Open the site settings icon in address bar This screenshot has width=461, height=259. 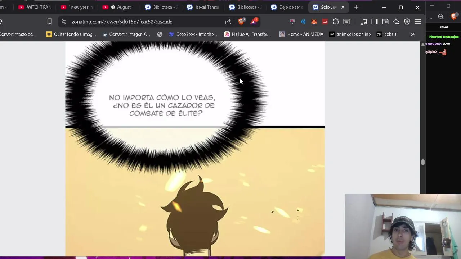pyautogui.click(x=64, y=22)
